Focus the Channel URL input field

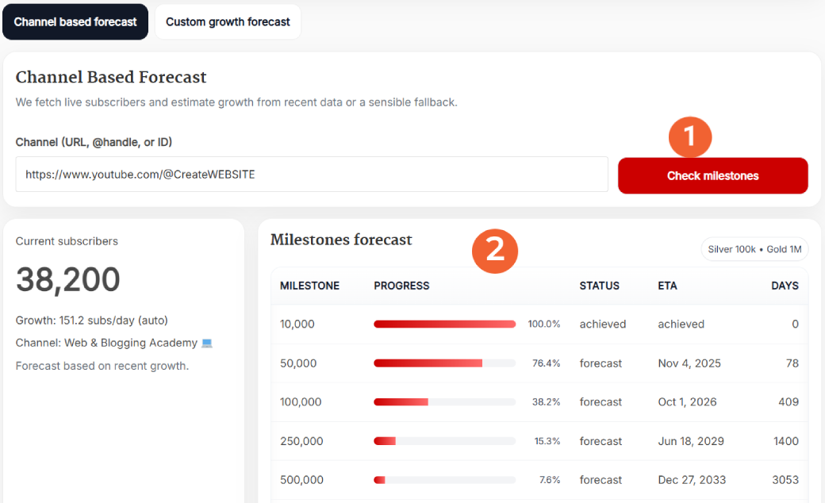(x=312, y=175)
